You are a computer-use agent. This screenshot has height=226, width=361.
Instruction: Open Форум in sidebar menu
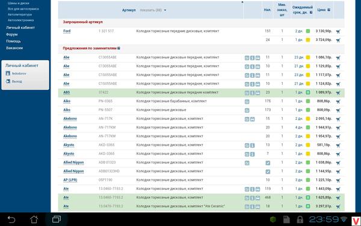tap(12, 34)
